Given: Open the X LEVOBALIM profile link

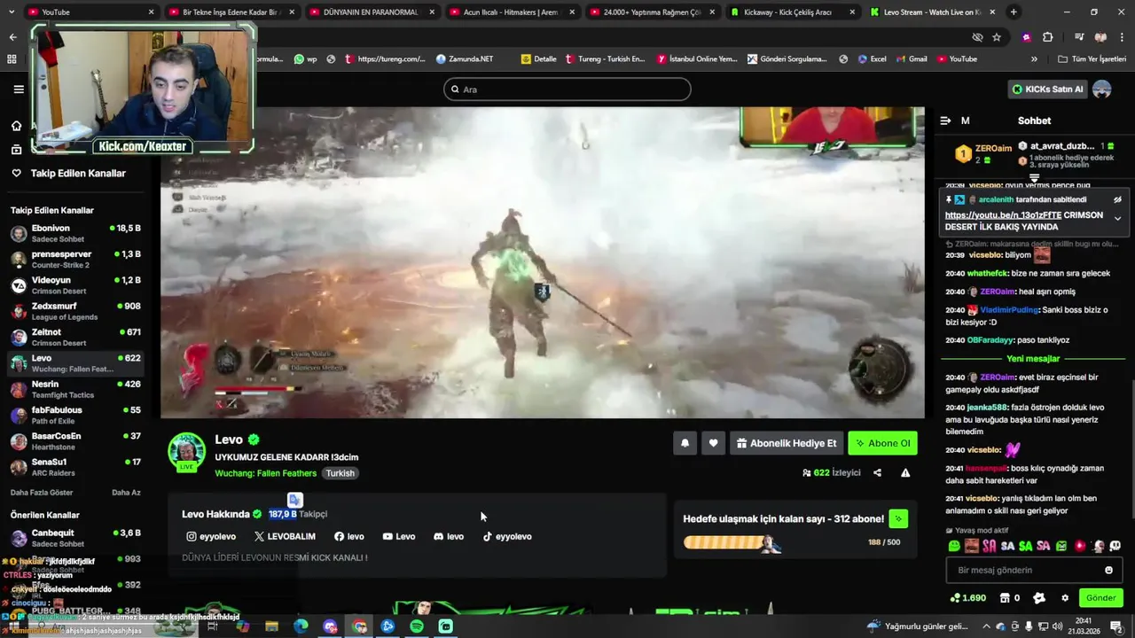Looking at the screenshot, I should coord(285,537).
